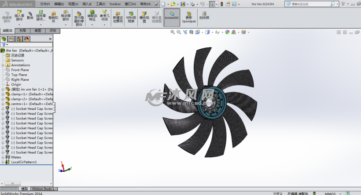
Task: Click the Insert Components (插入零部件) icon
Action: point(19,16)
